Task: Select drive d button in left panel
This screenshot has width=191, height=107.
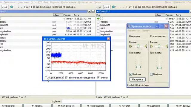Action: click(5, 7)
